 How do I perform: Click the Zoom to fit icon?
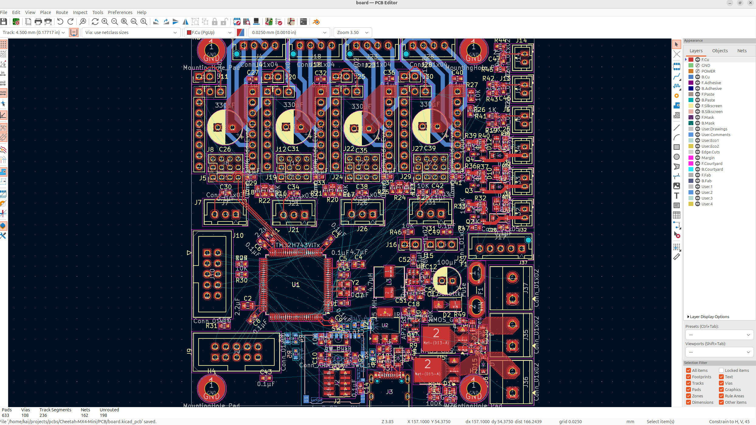(124, 22)
